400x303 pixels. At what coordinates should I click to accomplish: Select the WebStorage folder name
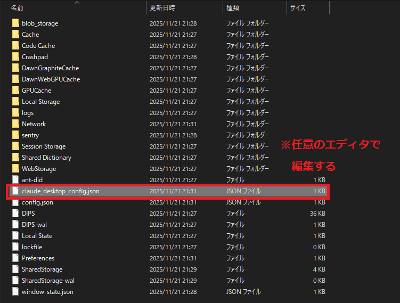39,169
